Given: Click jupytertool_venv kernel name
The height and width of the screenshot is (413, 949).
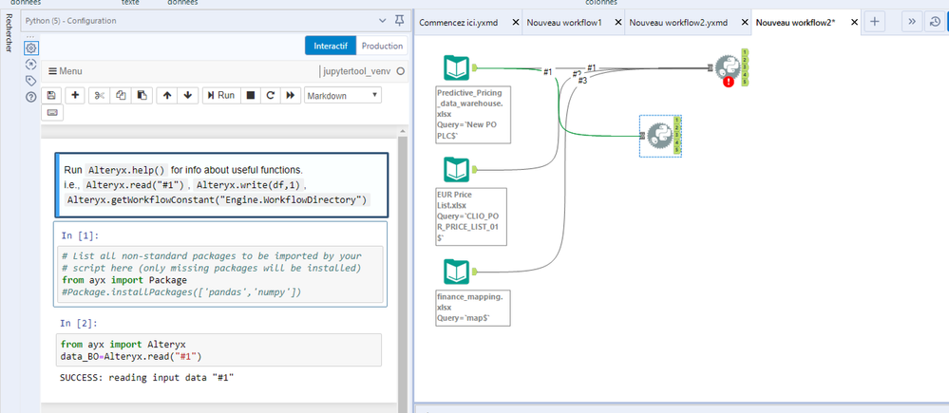Looking at the screenshot, I should point(356,71).
